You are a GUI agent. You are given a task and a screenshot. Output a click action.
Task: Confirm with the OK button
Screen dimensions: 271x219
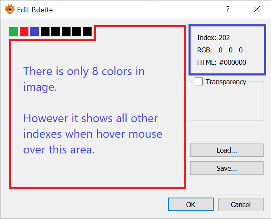[x=191, y=205]
